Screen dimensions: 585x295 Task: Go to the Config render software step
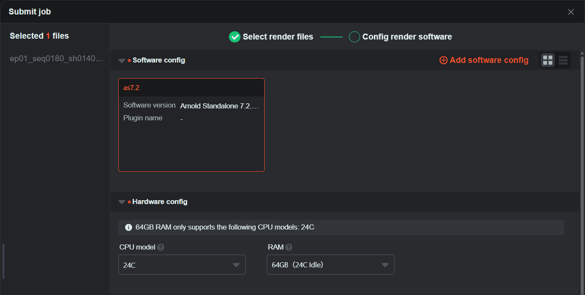tap(407, 37)
